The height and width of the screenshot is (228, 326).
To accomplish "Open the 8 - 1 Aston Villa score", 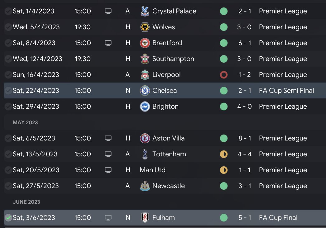I will pos(245,138).
